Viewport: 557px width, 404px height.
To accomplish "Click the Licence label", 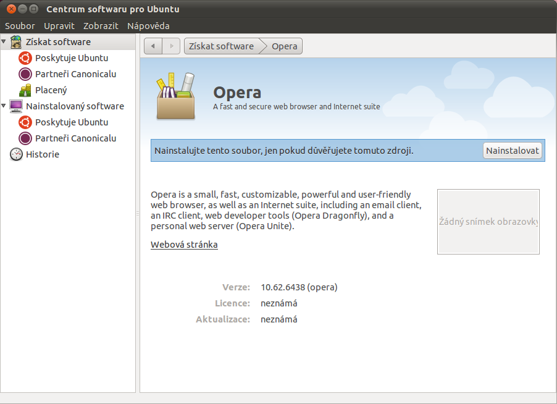I will pyautogui.click(x=232, y=303).
